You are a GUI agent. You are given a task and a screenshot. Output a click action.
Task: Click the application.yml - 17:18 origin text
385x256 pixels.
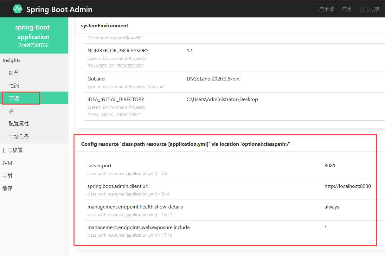(x=130, y=235)
